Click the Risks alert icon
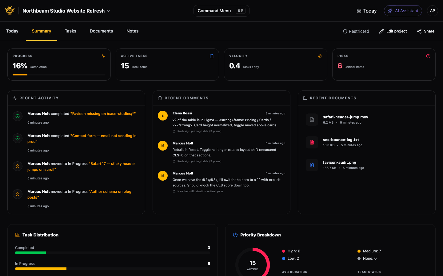This screenshot has width=443, height=276. (x=428, y=56)
